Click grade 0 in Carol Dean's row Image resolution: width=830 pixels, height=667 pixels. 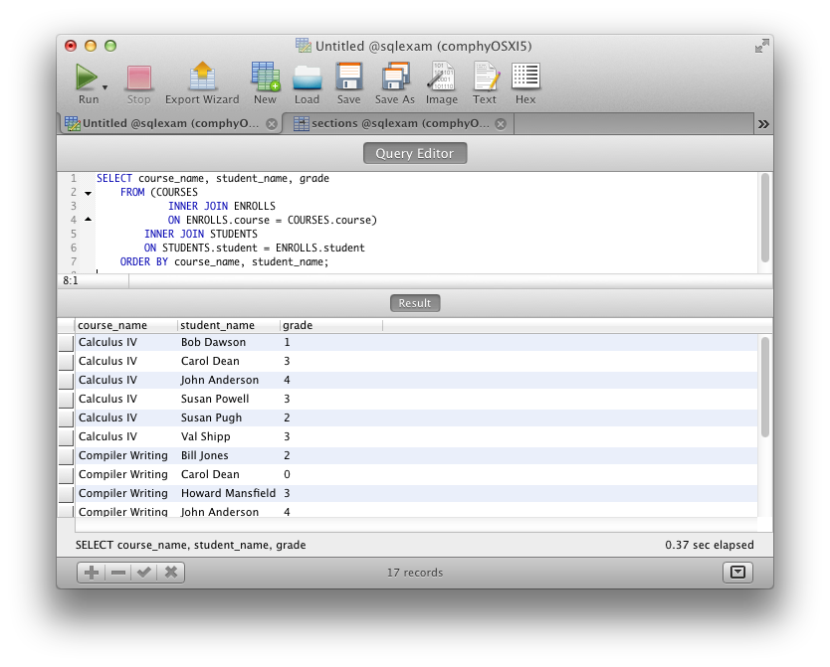(287, 474)
